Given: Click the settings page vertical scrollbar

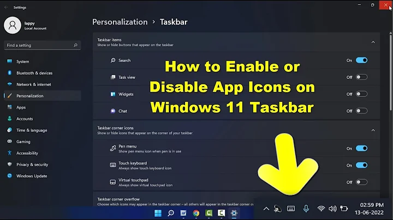Looking at the screenshot, I should click(x=390, y=72).
